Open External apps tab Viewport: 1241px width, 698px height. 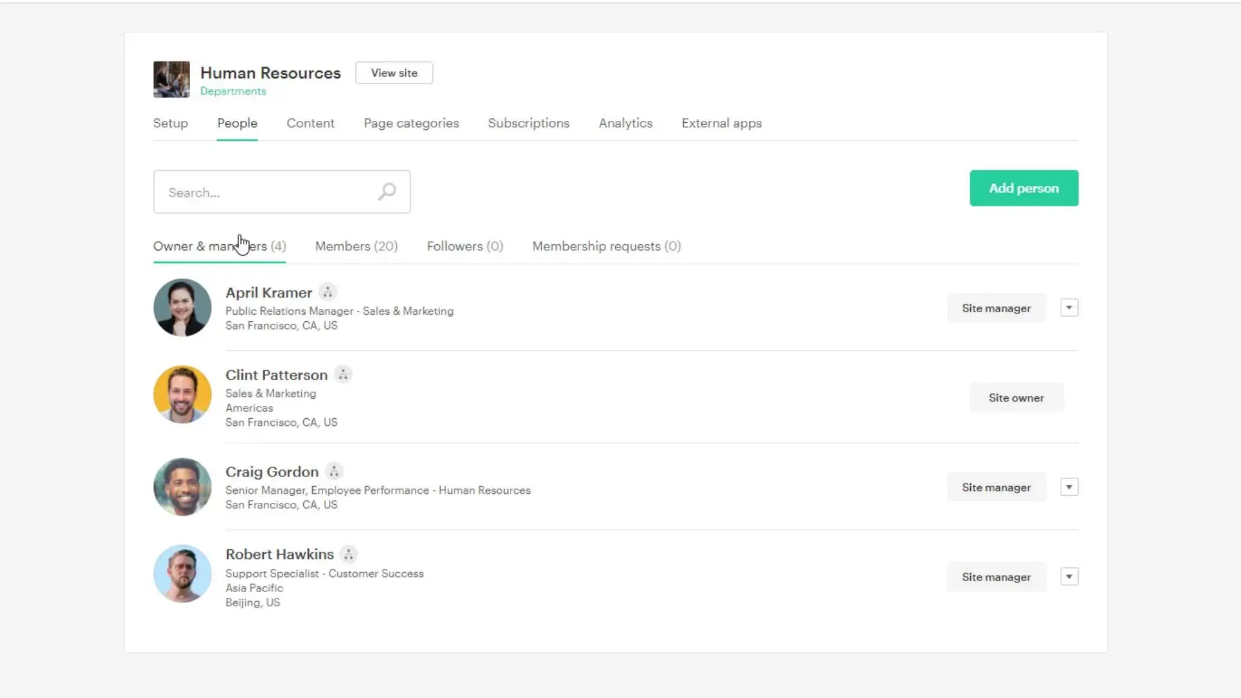point(721,123)
